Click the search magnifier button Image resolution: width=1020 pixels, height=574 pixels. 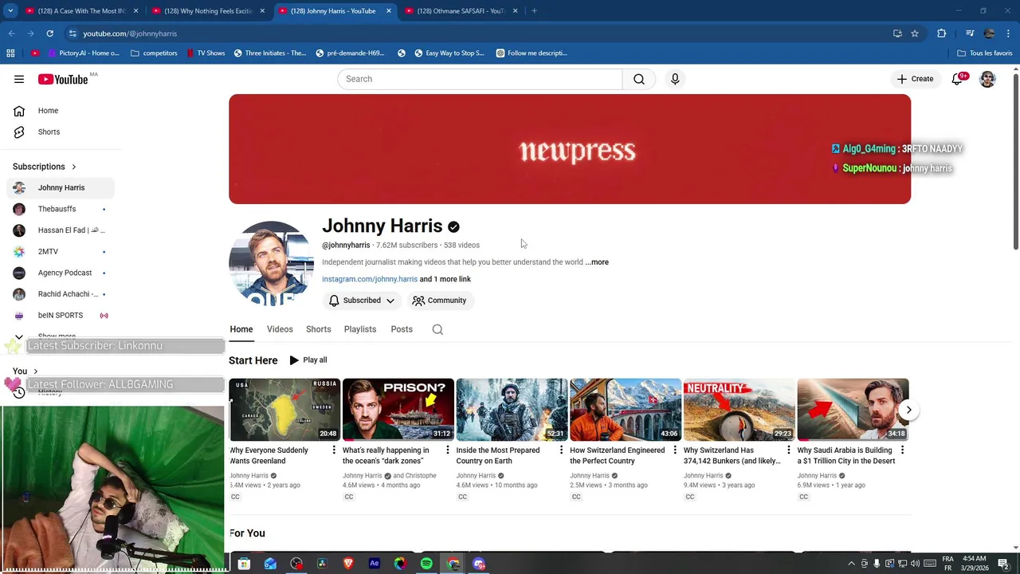638,79
